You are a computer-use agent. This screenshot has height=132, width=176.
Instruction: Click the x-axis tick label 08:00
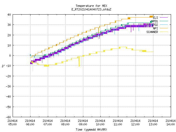pos(65,124)
